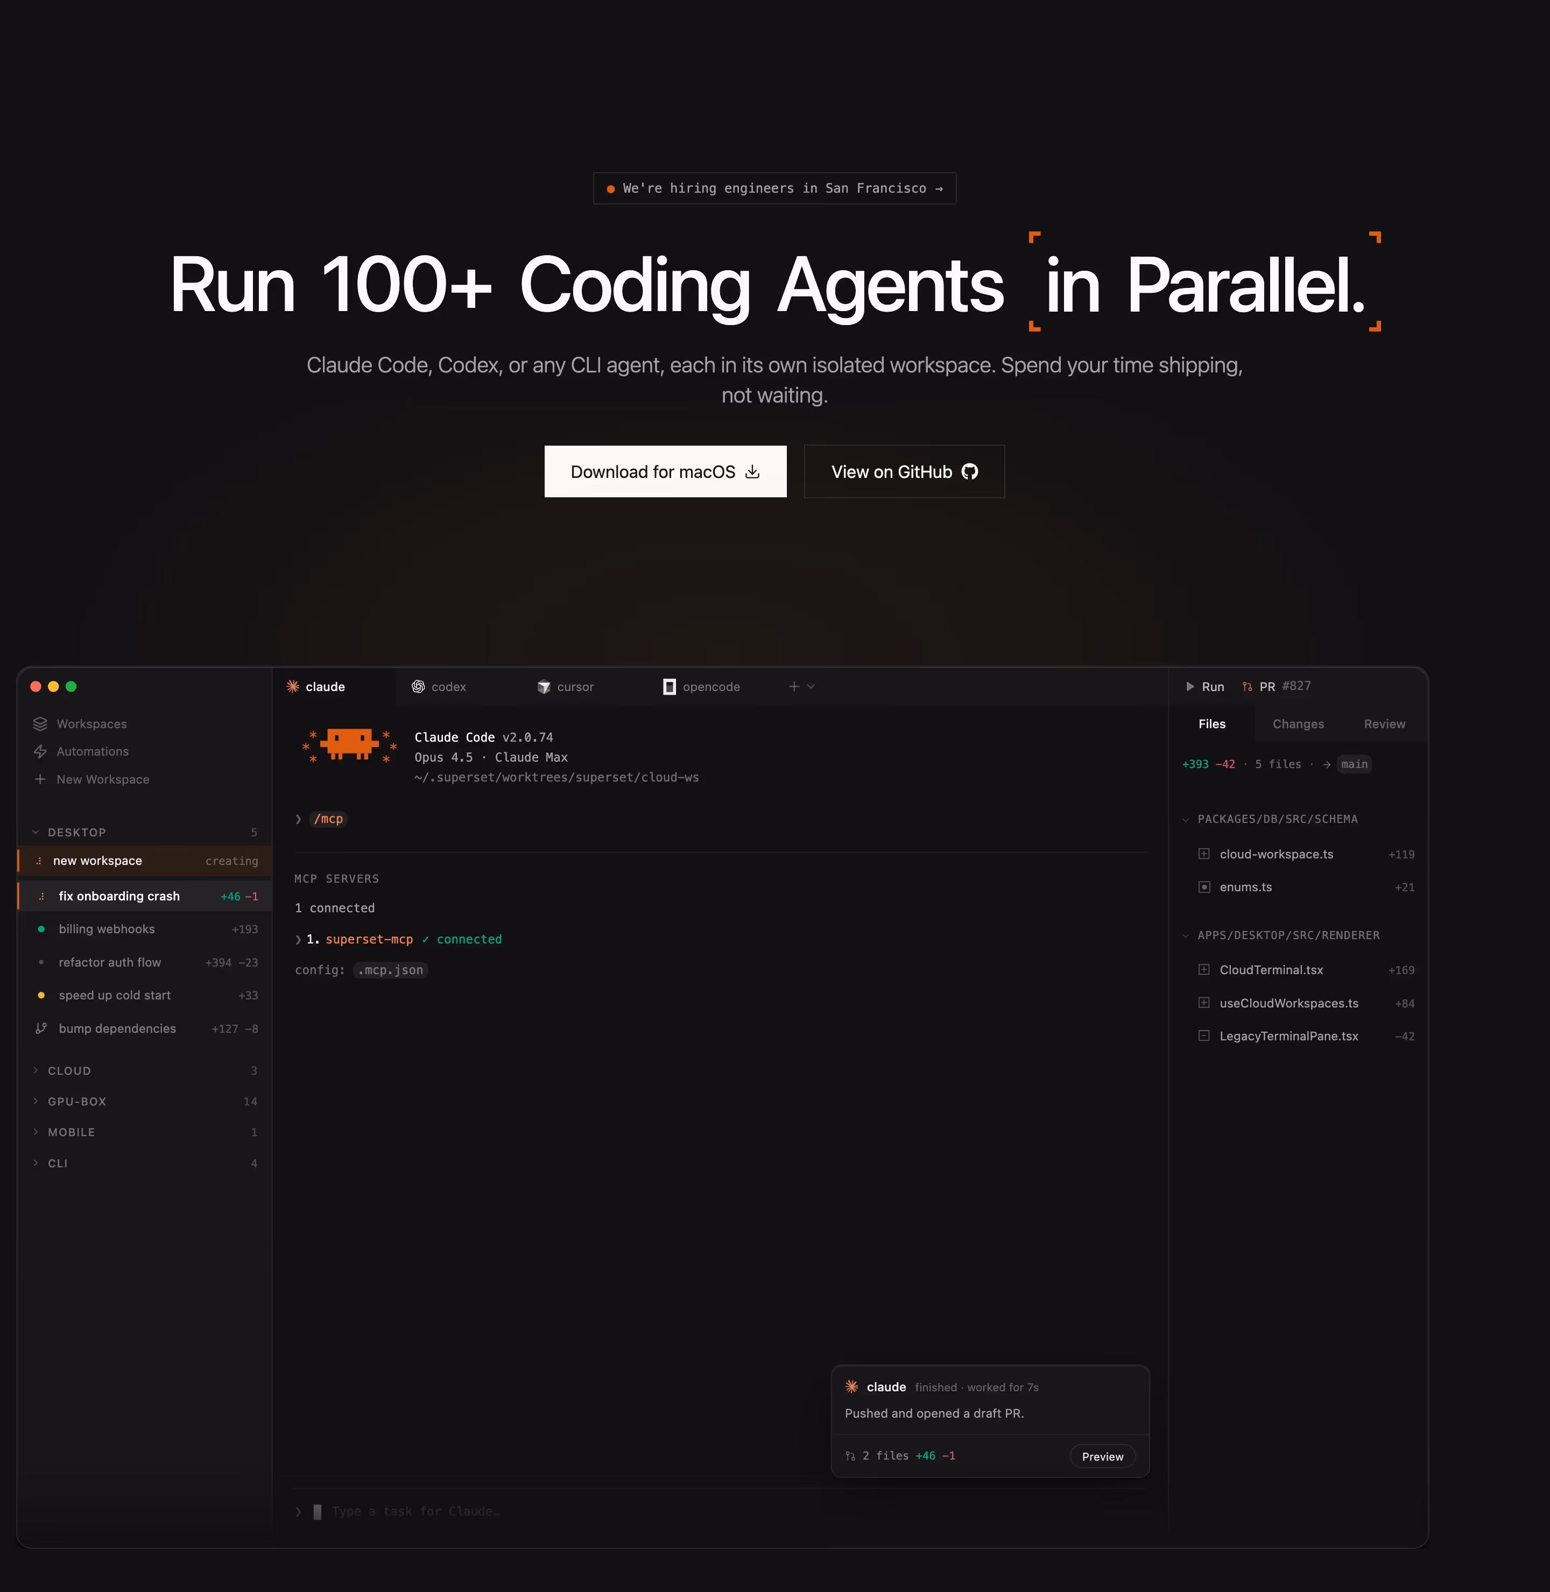
Task: Click the Workspaces layers icon
Action: [40, 723]
